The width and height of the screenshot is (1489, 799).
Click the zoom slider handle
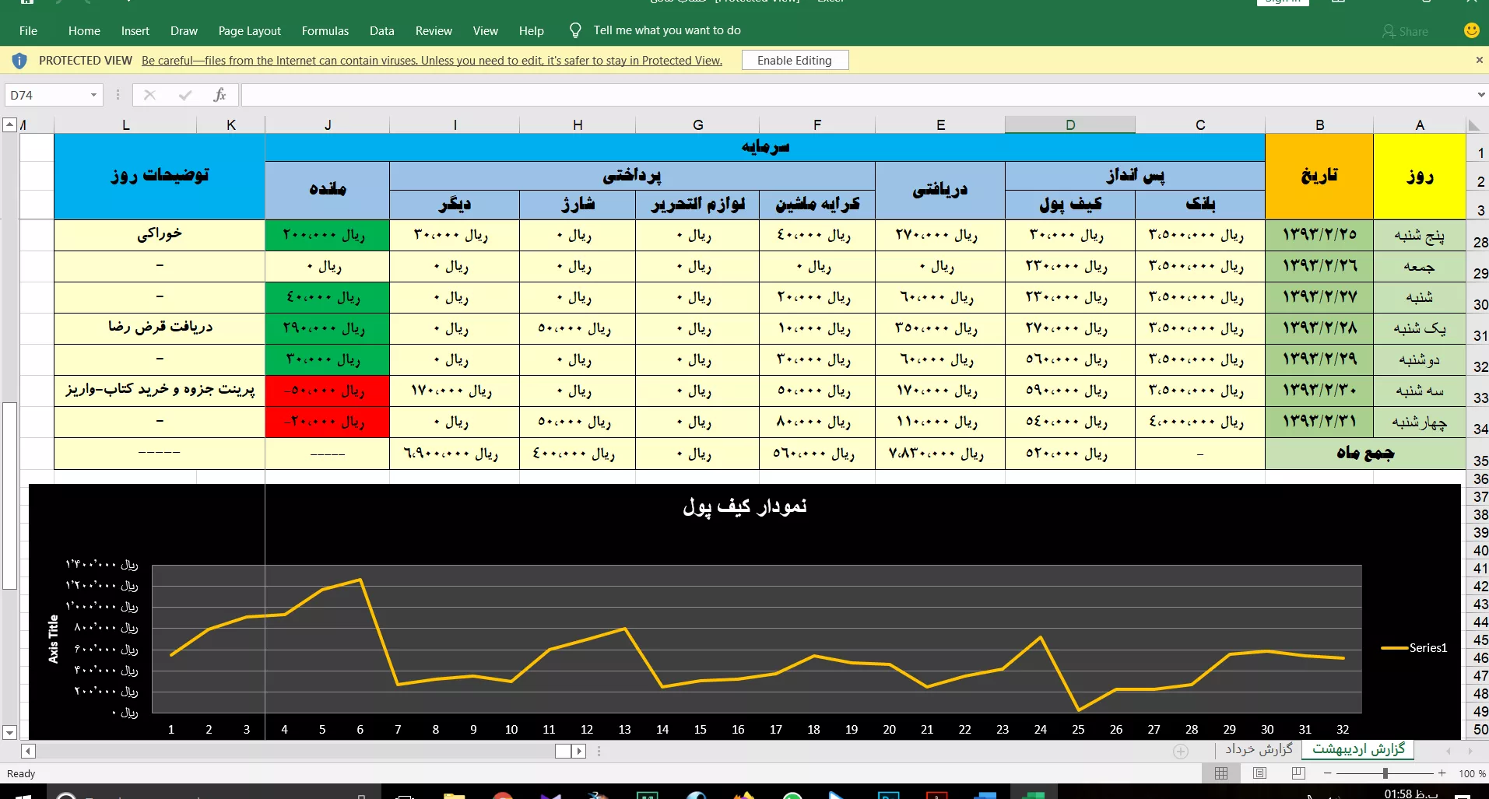click(1385, 773)
